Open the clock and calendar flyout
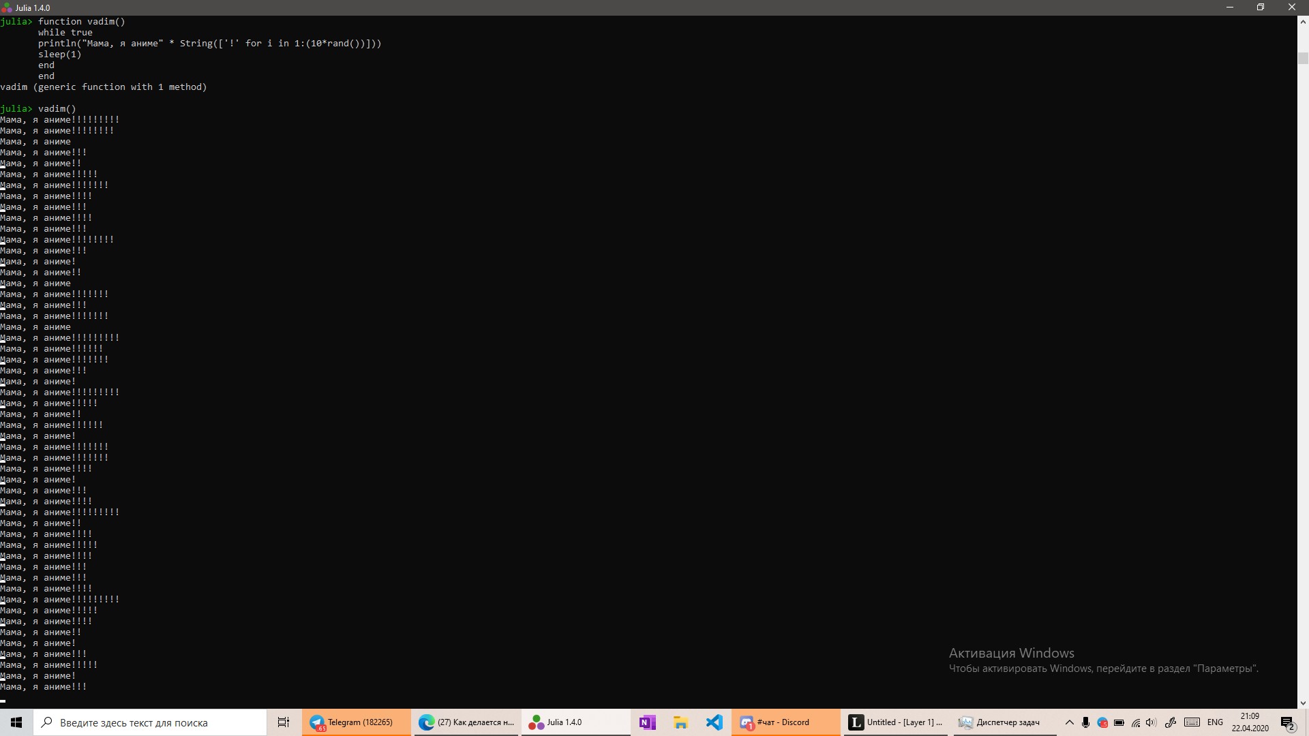This screenshot has width=1309, height=736. pyautogui.click(x=1250, y=722)
